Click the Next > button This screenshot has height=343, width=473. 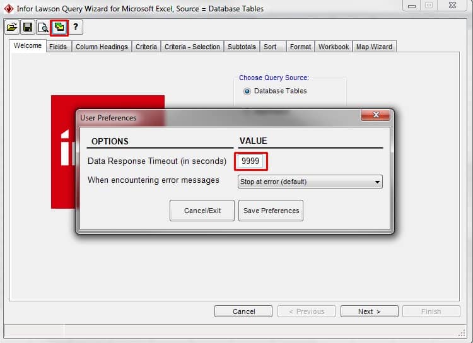(x=369, y=311)
